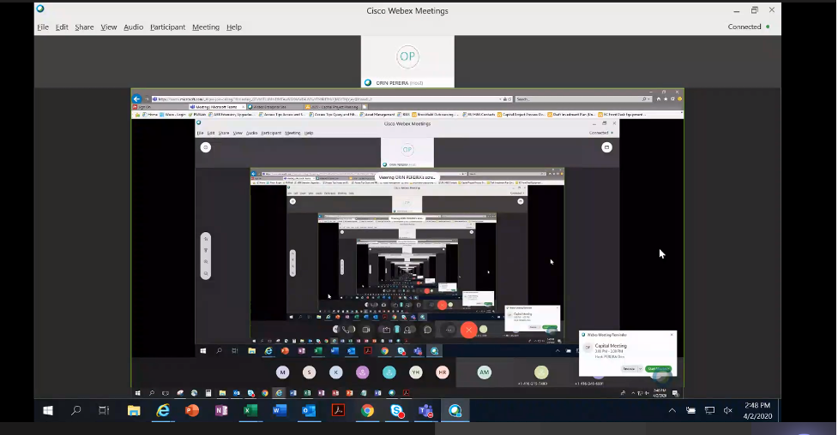Open more options ellipsis in shared controls
838x435 pixels.
coord(449,330)
